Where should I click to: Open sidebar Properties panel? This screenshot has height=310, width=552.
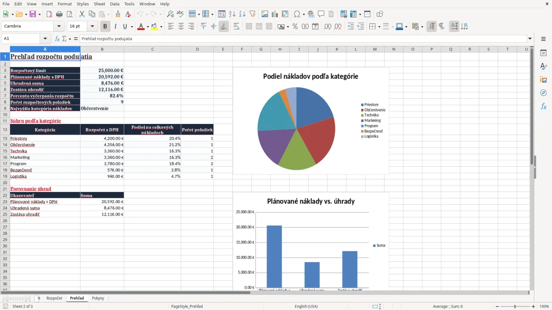[543, 53]
